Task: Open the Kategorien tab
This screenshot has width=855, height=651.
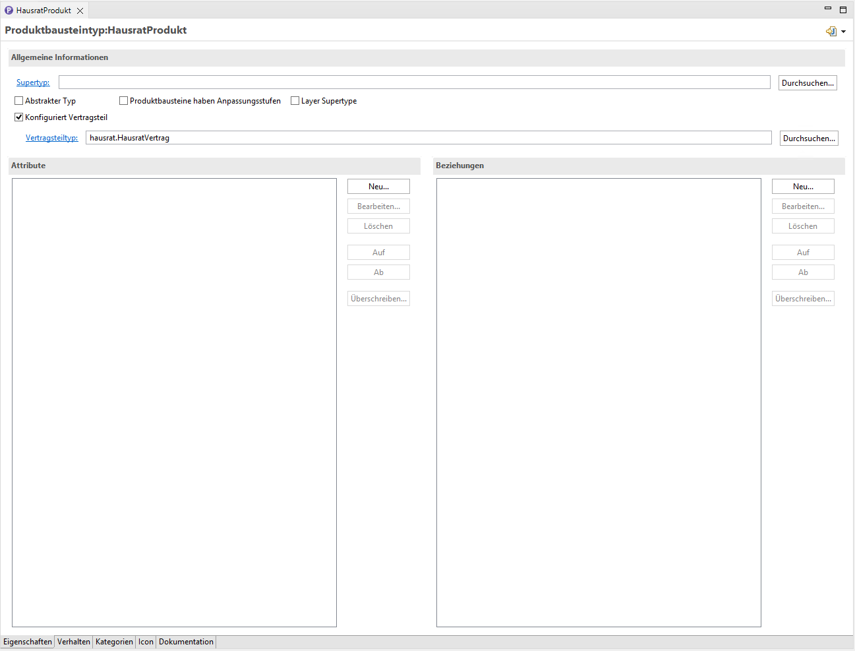Action: point(114,642)
